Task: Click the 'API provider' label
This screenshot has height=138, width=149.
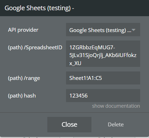Action: click(x=23, y=30)
